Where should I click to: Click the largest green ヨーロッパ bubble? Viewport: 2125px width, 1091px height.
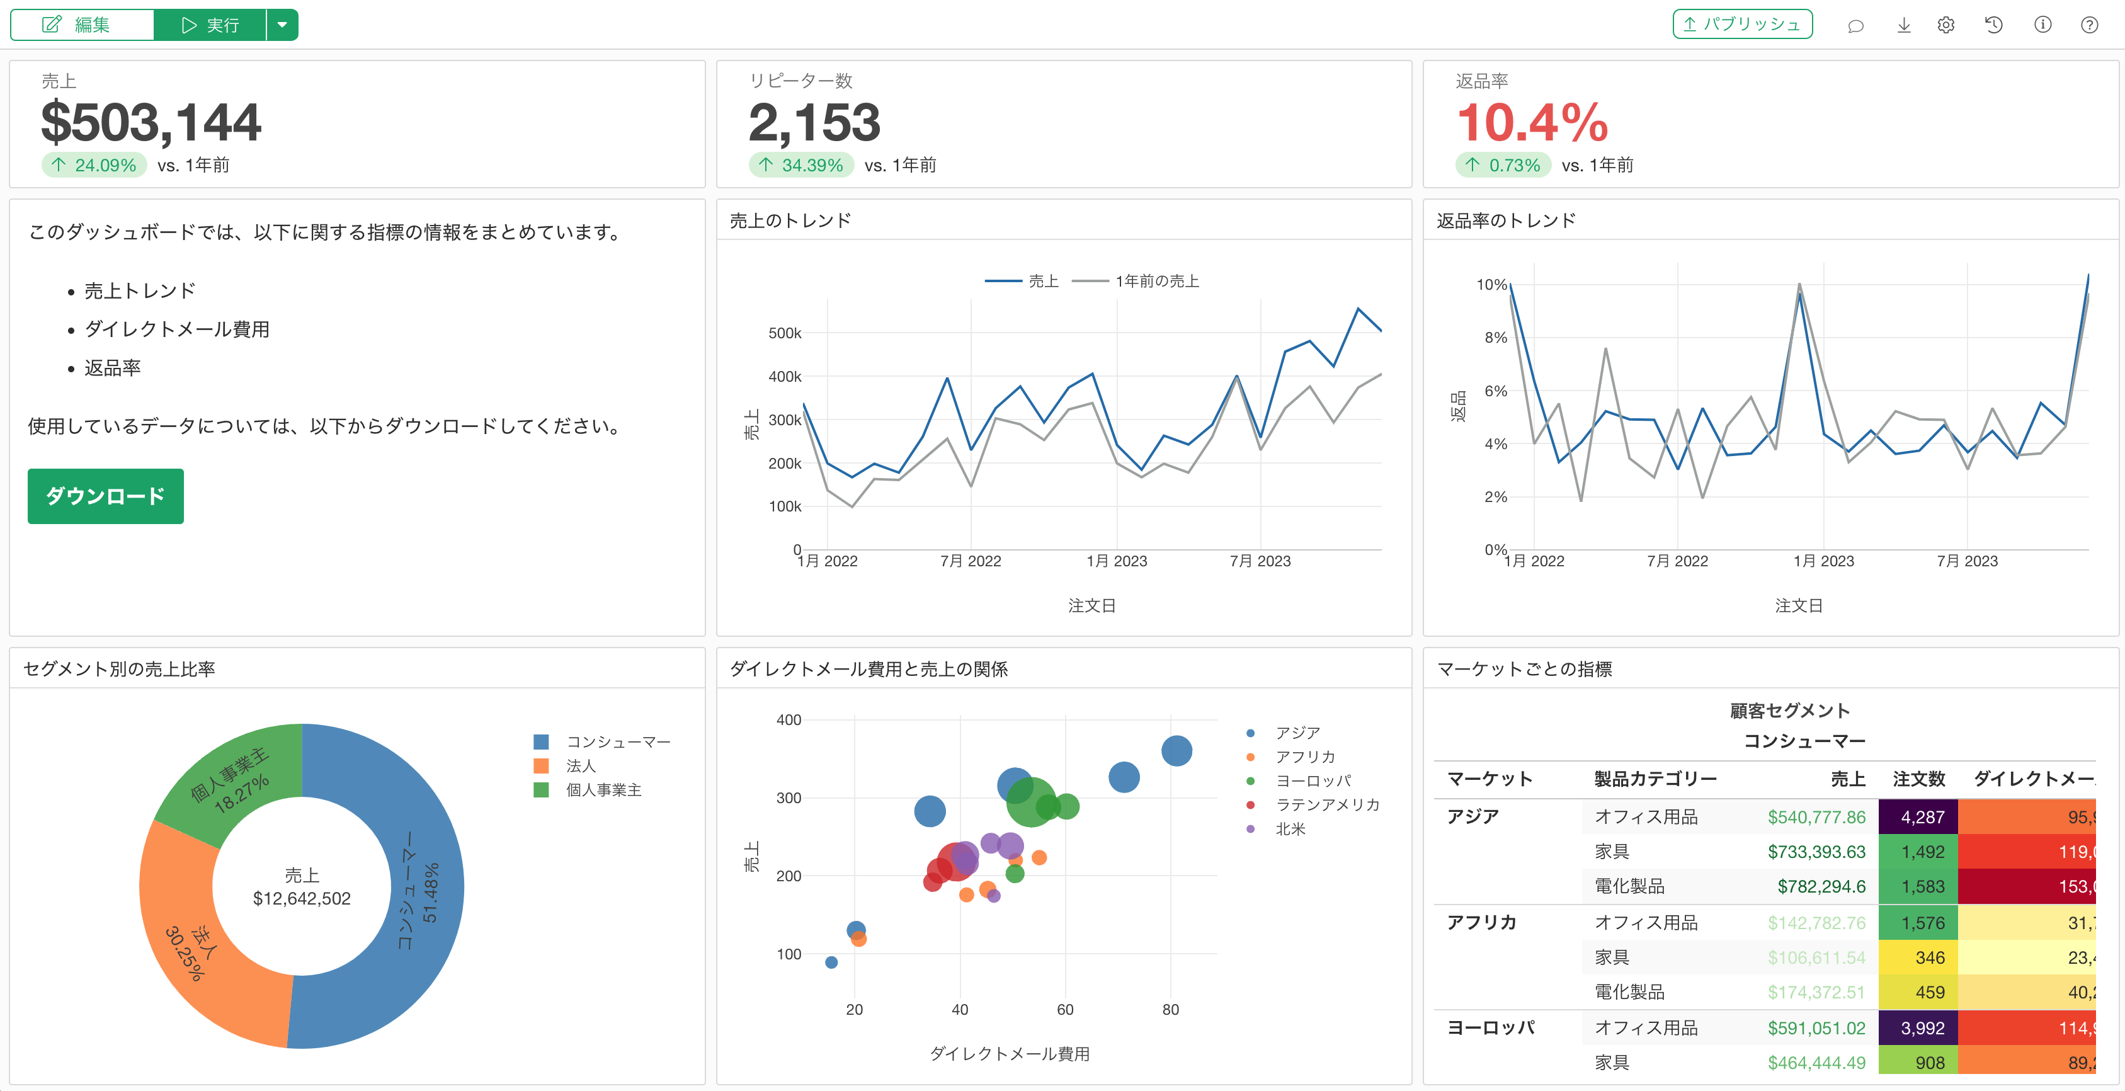pos(1030,801)
